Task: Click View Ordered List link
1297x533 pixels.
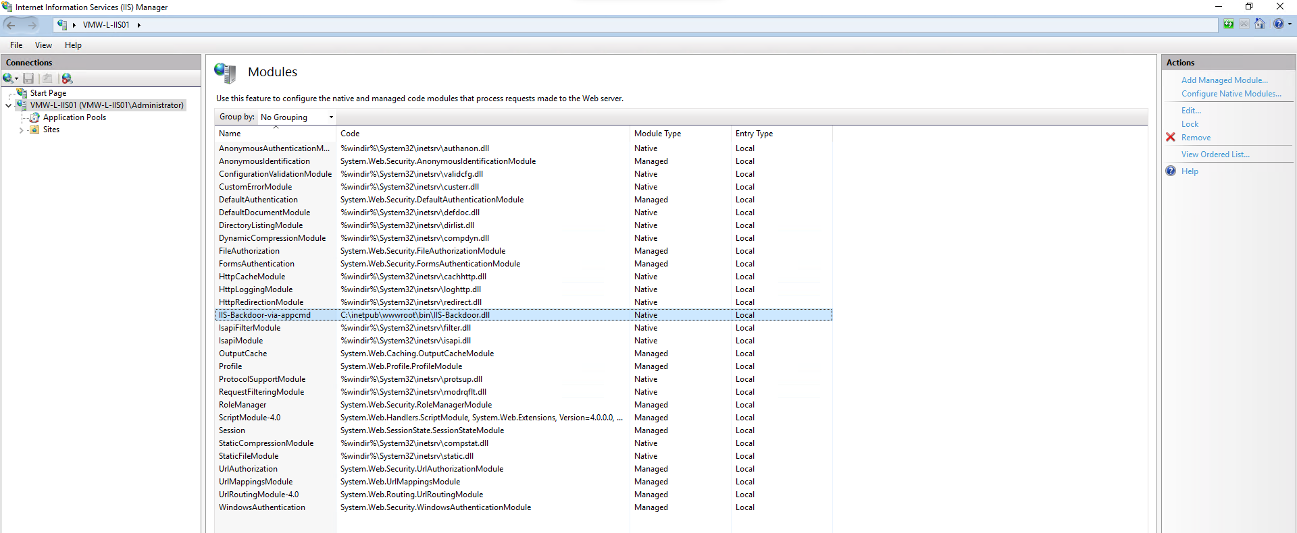Action: [1215, 155]
